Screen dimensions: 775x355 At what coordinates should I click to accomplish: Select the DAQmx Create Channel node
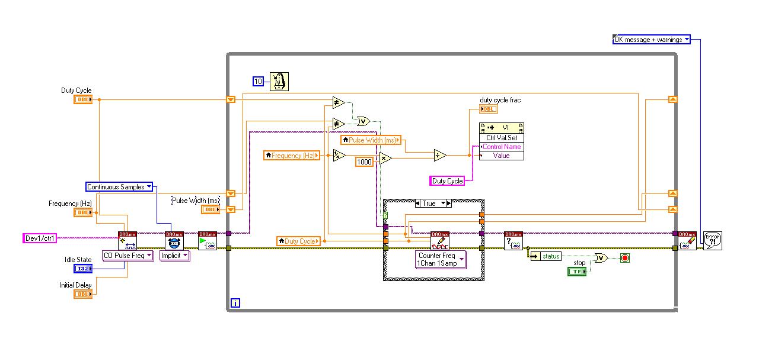tap(127, 240)
